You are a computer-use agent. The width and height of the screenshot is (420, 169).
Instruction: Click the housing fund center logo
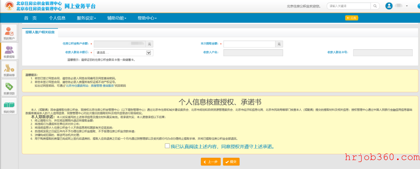coord(9,6)
